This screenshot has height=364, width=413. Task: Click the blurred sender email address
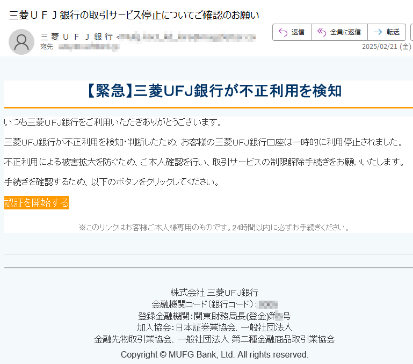coord(187,37)
